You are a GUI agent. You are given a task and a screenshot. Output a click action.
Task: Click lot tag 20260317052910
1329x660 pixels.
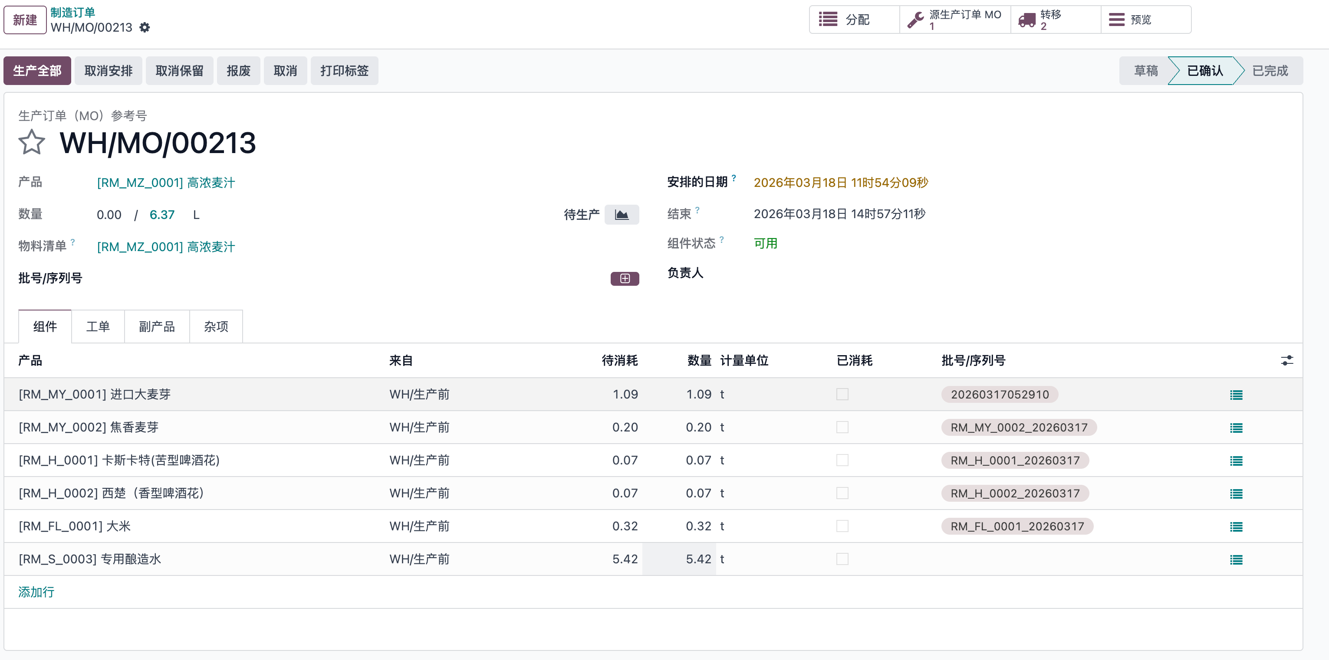(x=999, y=395)
